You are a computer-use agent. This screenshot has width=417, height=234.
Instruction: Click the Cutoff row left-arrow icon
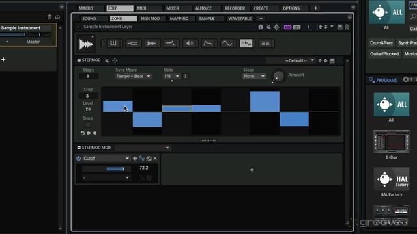click(135, 159)
